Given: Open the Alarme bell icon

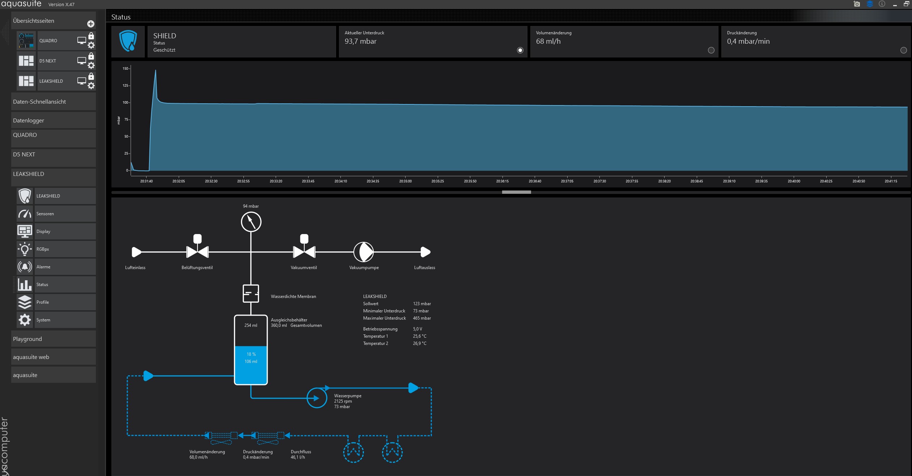Looking at the screenshot, I should (x=25, y=267).
